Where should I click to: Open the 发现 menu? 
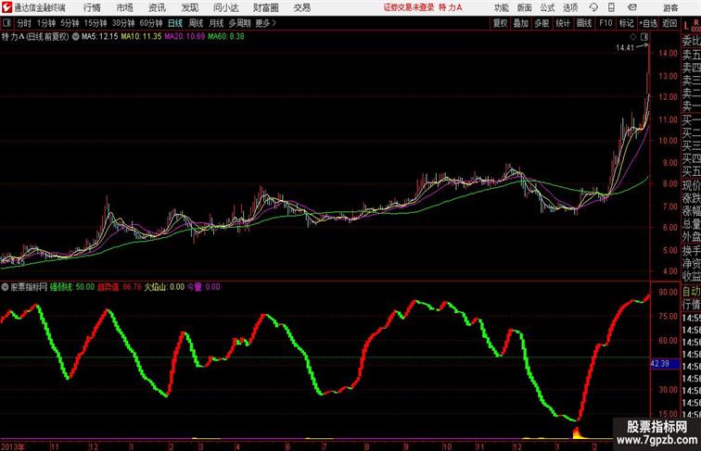(x=189, y=7)
